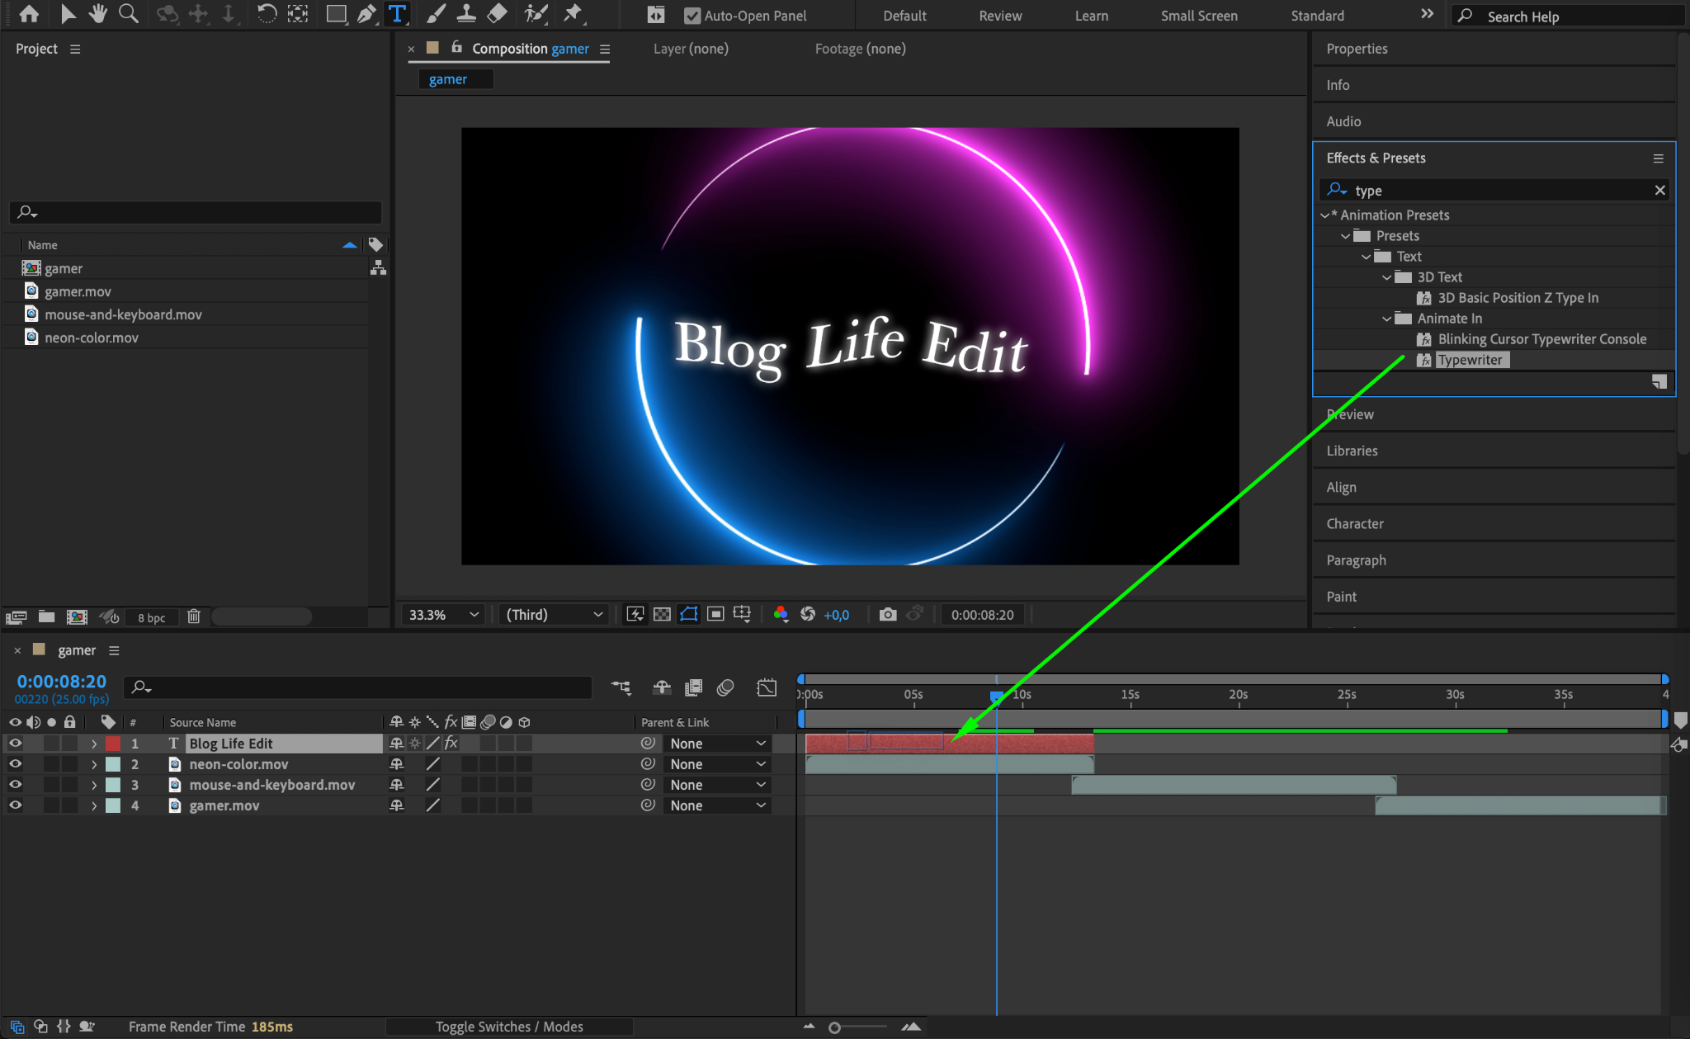Image resolution: width=1690 pixels, height=1039 pixels.
Task: Select the Puppet Pin tool
Action: 572,14
